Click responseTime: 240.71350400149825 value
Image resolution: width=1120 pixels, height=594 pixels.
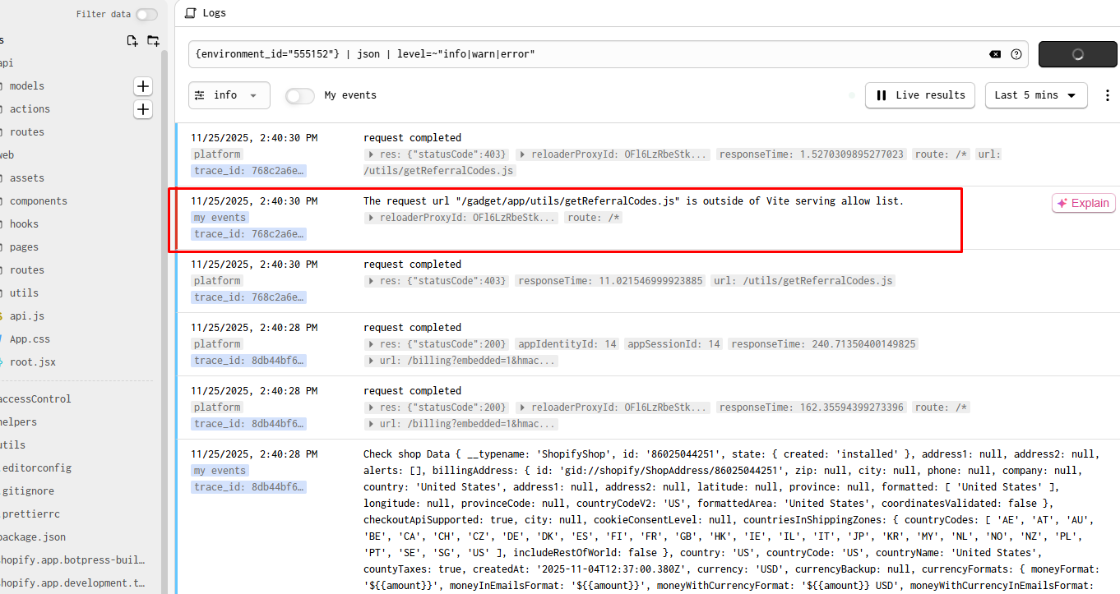click(x=823, y=344)
